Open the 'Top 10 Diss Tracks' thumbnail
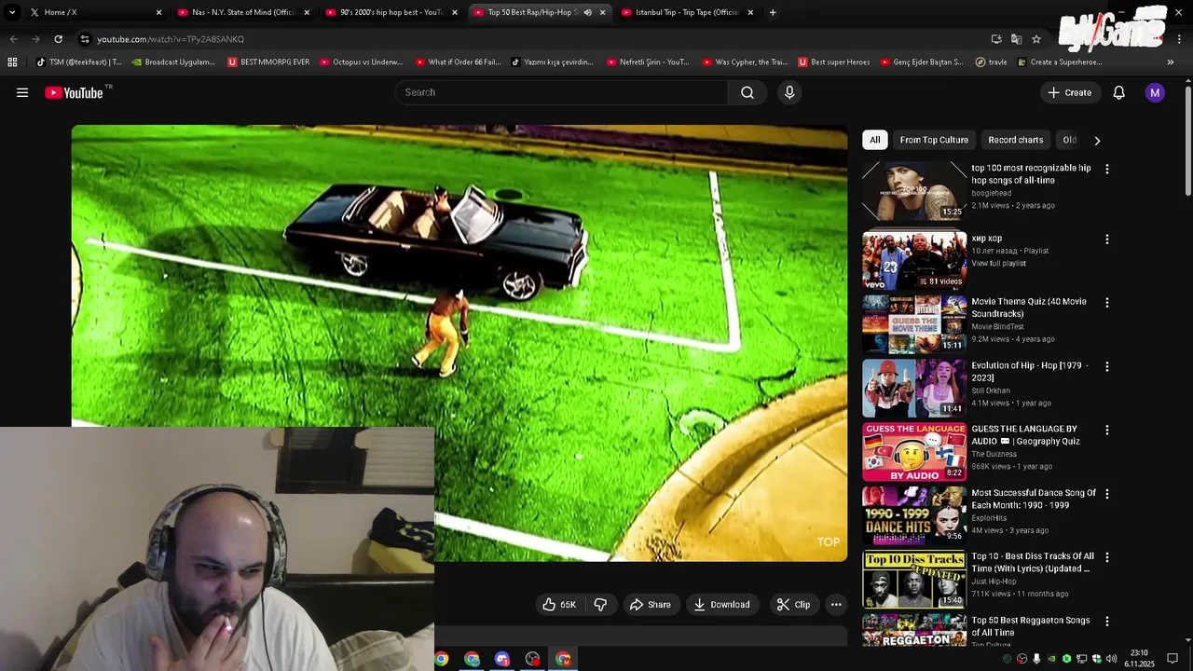The width and height of the screenshot is (1193, 671). (x=914, y=579)
